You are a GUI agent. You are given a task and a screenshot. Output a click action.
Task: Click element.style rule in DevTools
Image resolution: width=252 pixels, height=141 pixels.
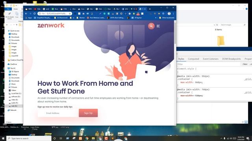(x=186, y=69)
